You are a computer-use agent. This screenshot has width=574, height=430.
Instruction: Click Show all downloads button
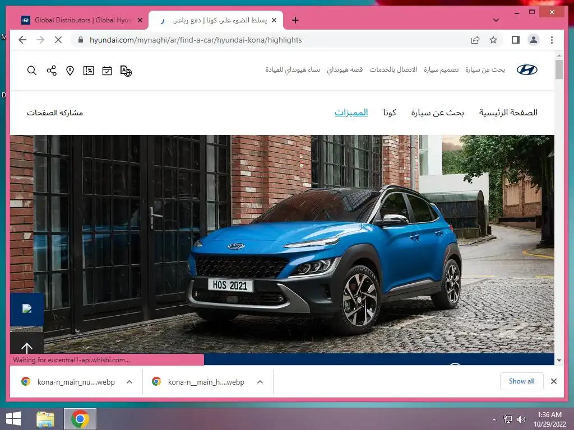coord(522,381)
